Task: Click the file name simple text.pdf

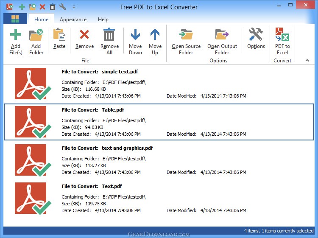Action: coord(120,72)
